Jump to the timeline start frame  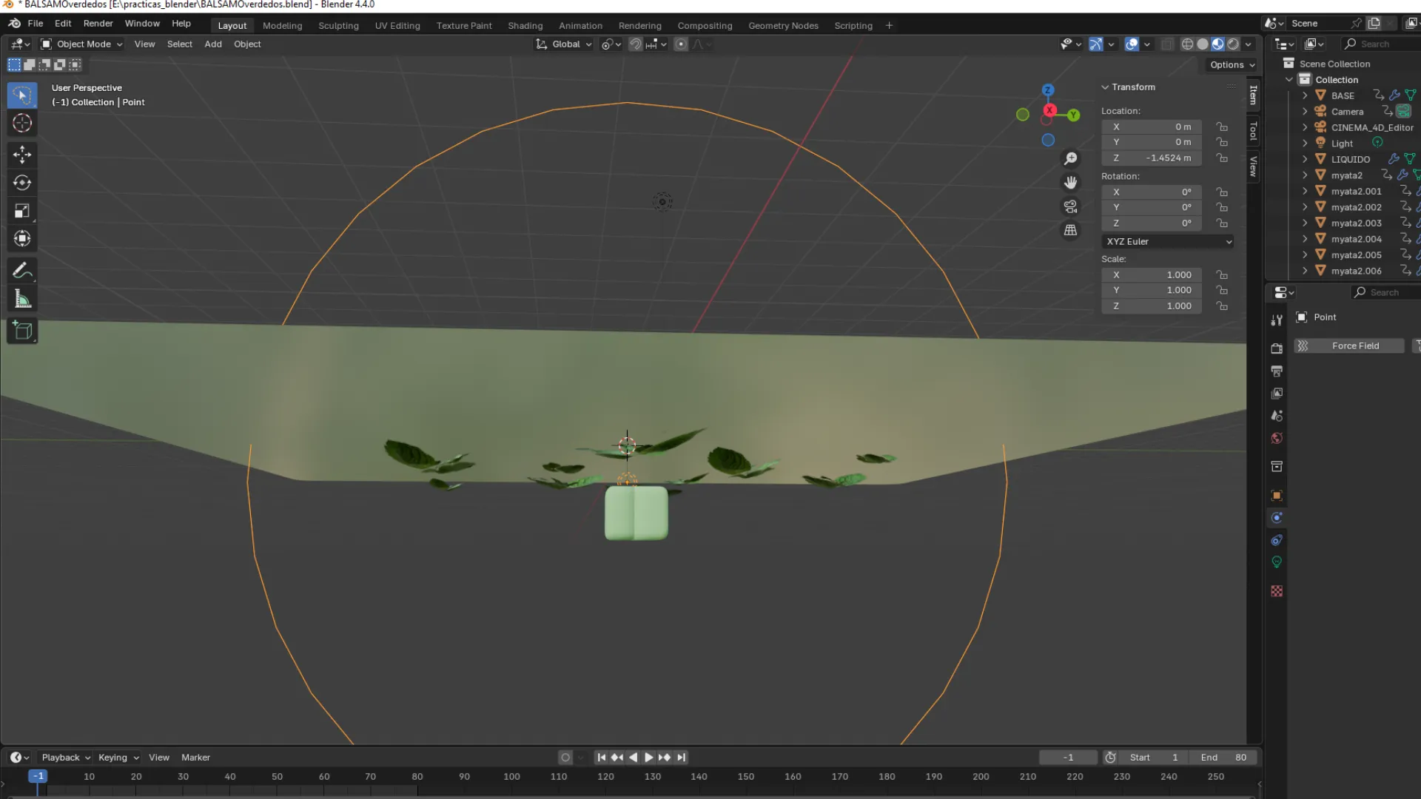point(601,758)
